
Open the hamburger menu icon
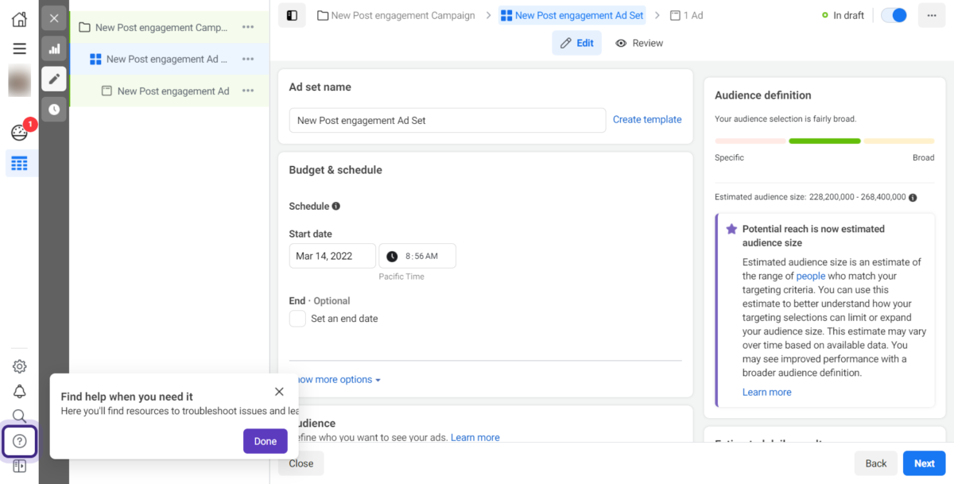pyautogui.click(x=19, y=48)
